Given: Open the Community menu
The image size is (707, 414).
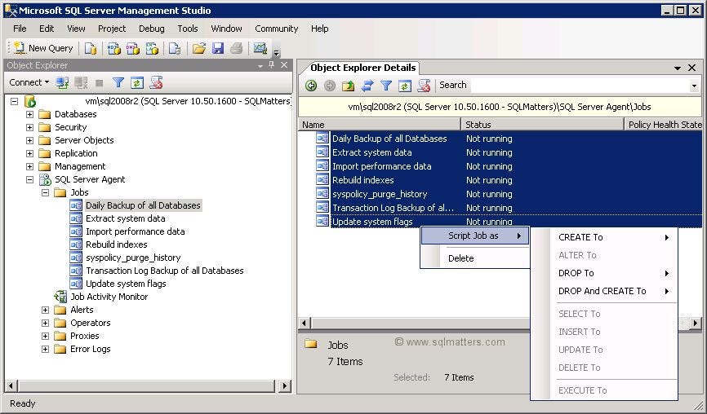Looking at the screenshot, I should point(277,29).
